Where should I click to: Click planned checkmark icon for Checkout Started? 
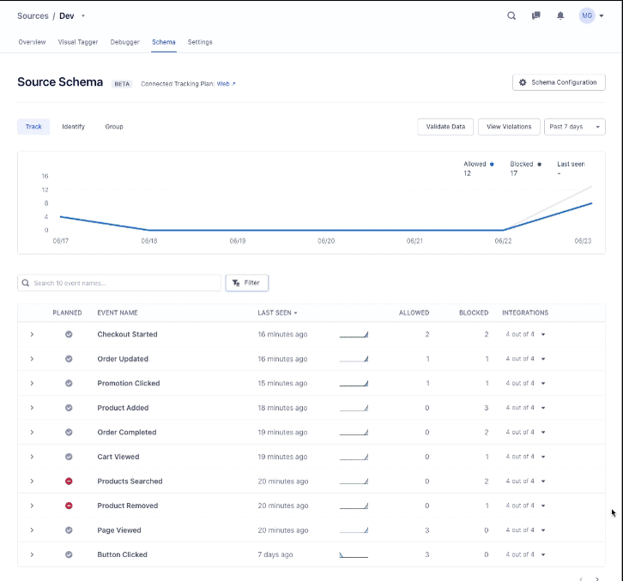(69, 335)
